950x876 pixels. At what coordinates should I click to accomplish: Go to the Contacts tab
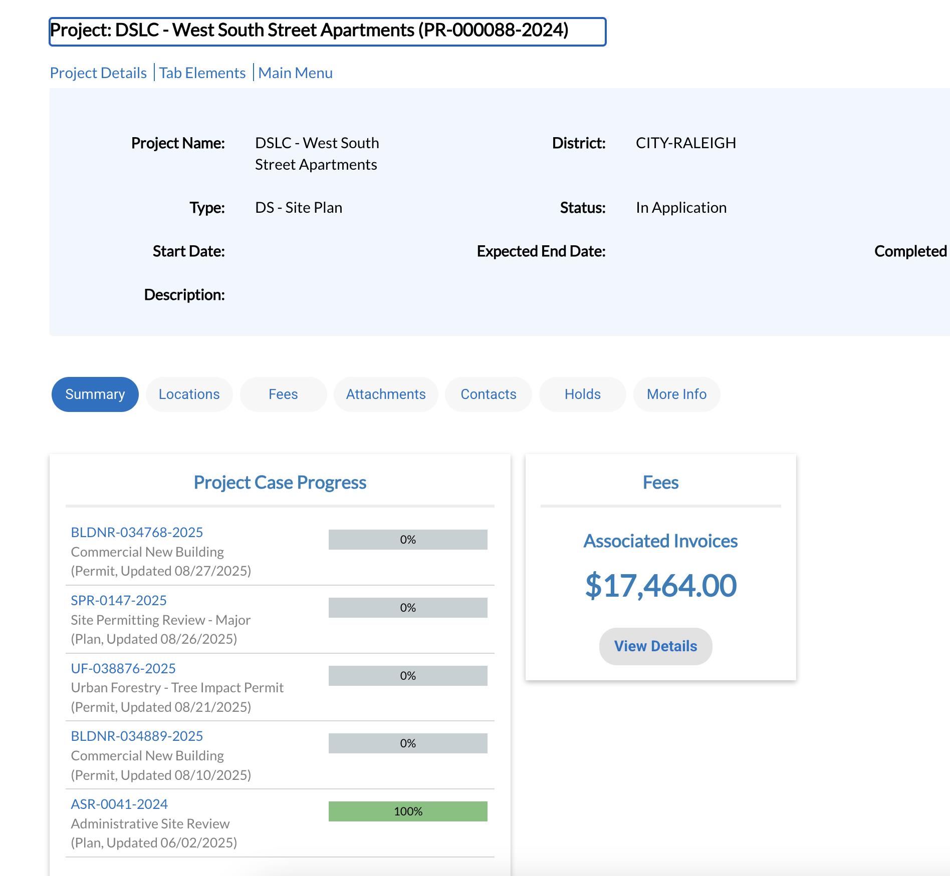pyautogui.click(x=488, y=394)
